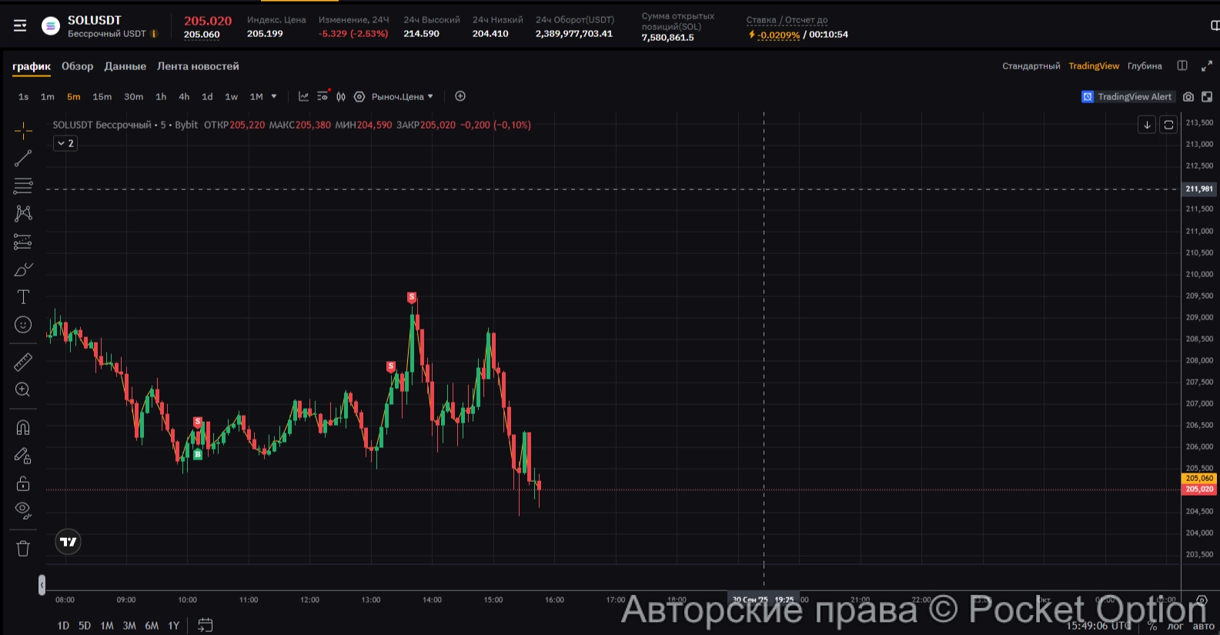
Task: Open the Рыноч.Цена price type dropdown
Action: coord(402,97)
